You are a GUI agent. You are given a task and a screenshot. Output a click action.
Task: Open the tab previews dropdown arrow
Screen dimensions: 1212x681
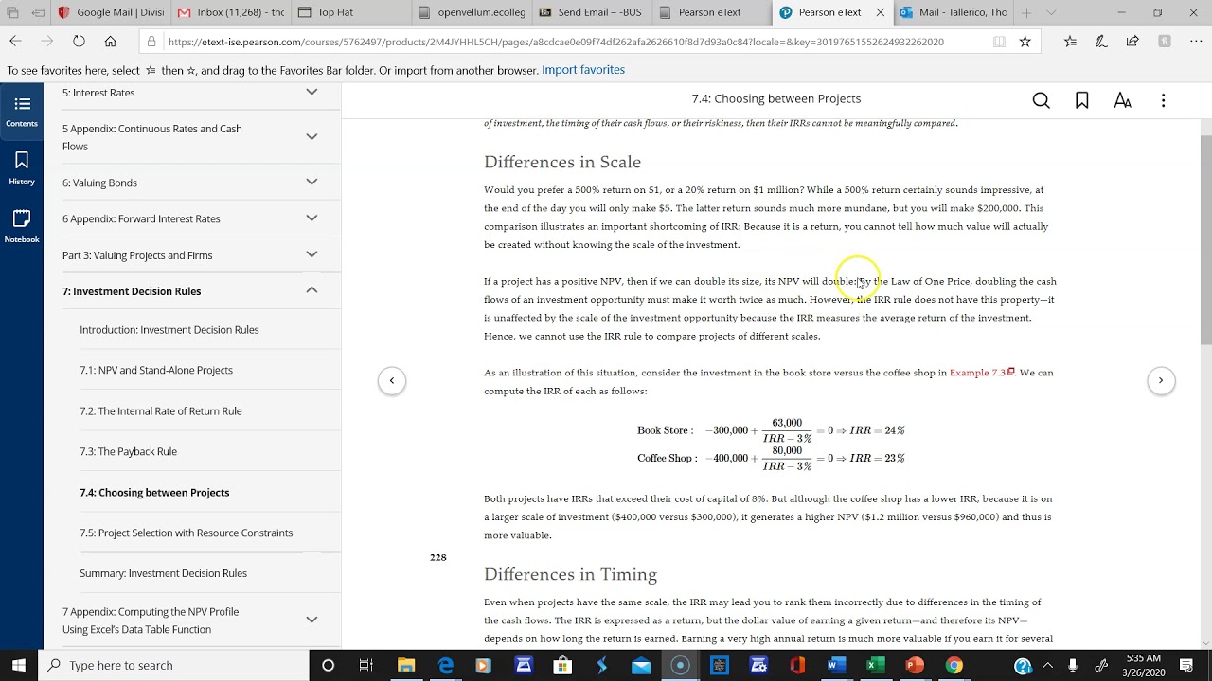(x=1051, y=13)
